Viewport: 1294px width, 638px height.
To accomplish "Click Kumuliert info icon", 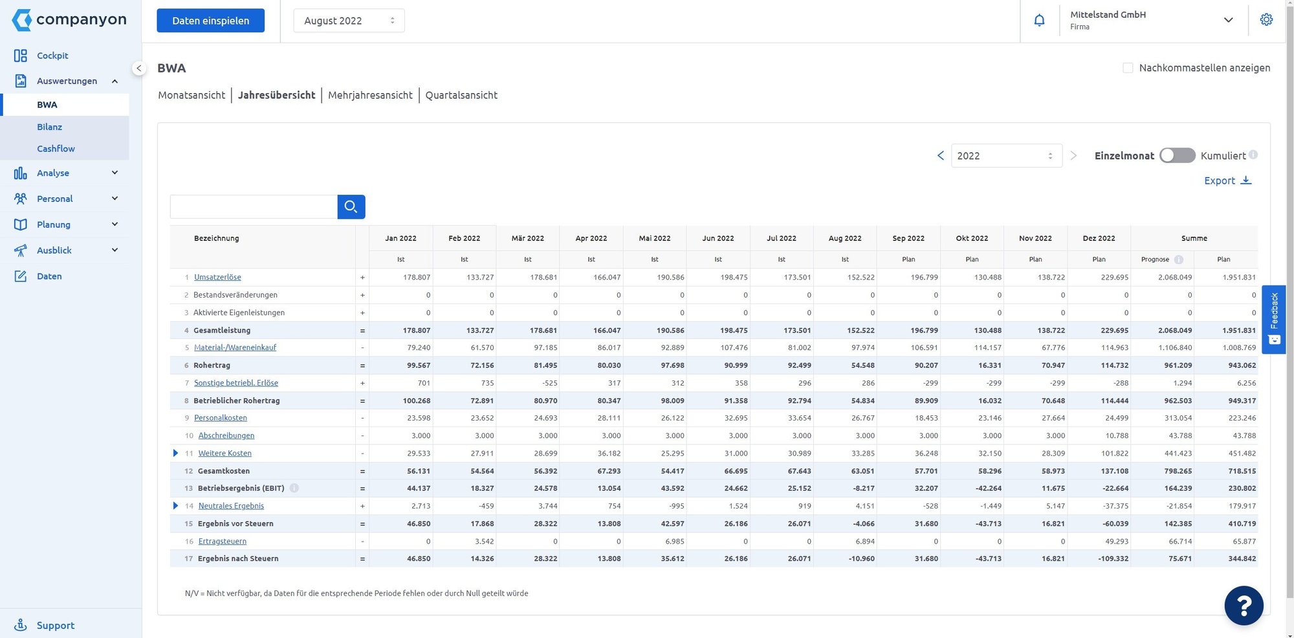I will [1253, 155].
